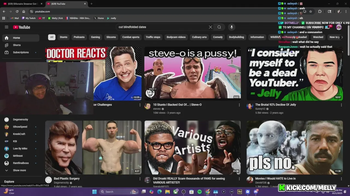This screenshot has width=350, height=196.
Task: Select the Bodycam videos filter chip
Action: [x=176, y=37]
